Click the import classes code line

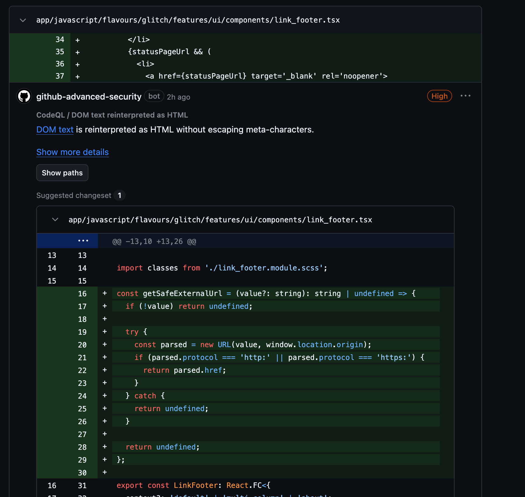tap(222, 268)
